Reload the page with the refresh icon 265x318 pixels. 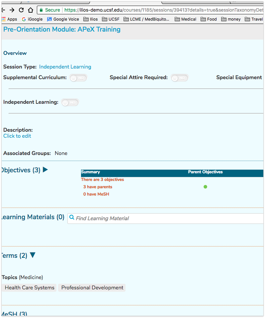(x=21, y=10)
